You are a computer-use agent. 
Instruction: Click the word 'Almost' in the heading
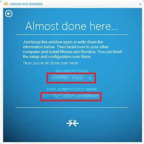tap(42, 26)
